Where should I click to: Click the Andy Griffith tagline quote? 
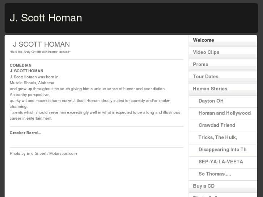(x=40, y=52)
